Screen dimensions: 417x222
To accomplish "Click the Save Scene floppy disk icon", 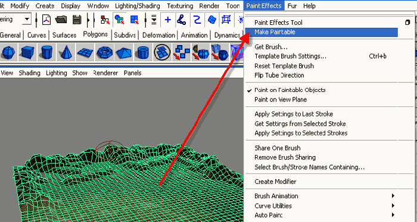I will coord(77,20).
